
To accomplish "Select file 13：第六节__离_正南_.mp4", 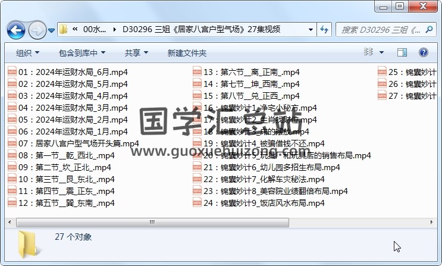I will tap(246, 72).
